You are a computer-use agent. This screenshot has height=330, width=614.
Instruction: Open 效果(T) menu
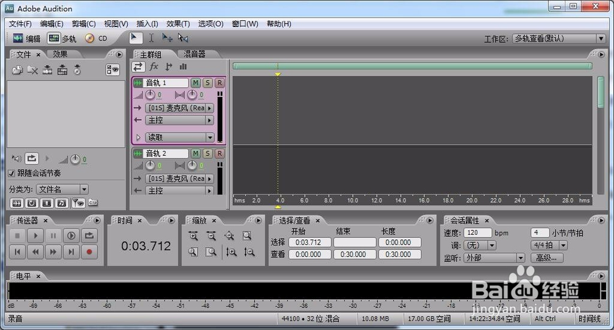click(178, 24)
